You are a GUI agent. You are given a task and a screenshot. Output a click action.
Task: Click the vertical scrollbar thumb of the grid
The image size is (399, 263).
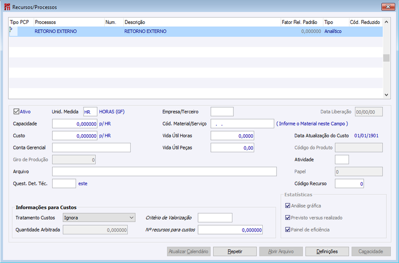pos(386,58)
